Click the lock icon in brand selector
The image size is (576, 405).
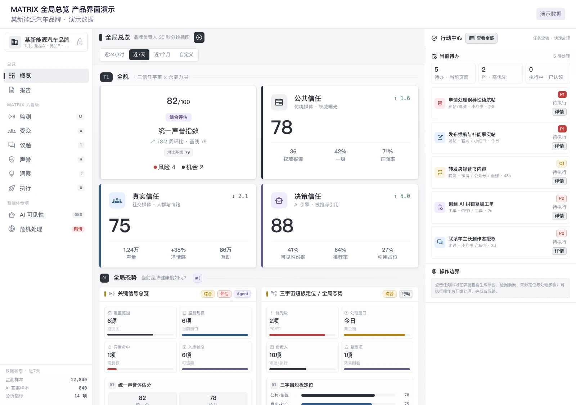point(80,42)
